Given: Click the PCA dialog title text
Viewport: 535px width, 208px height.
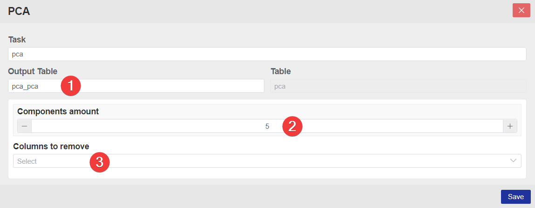Looking at the screenshot, I should pyautogui.click(x=19, y=11).
